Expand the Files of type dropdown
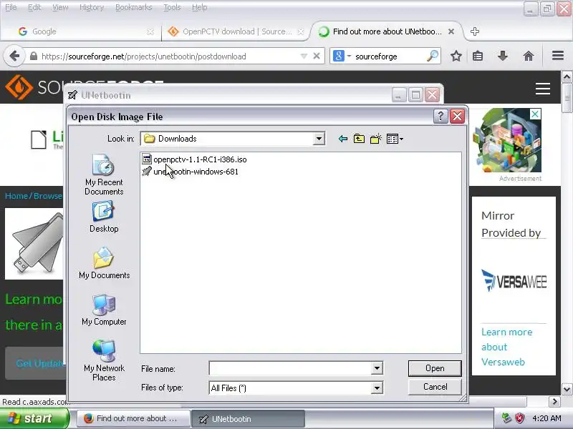This screenshot has width=573, height=429. point(377,388)
